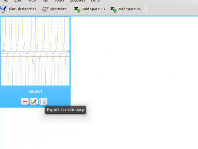Click the 3D green-plus icon
The image size is (198, 149).
point(114,9)
